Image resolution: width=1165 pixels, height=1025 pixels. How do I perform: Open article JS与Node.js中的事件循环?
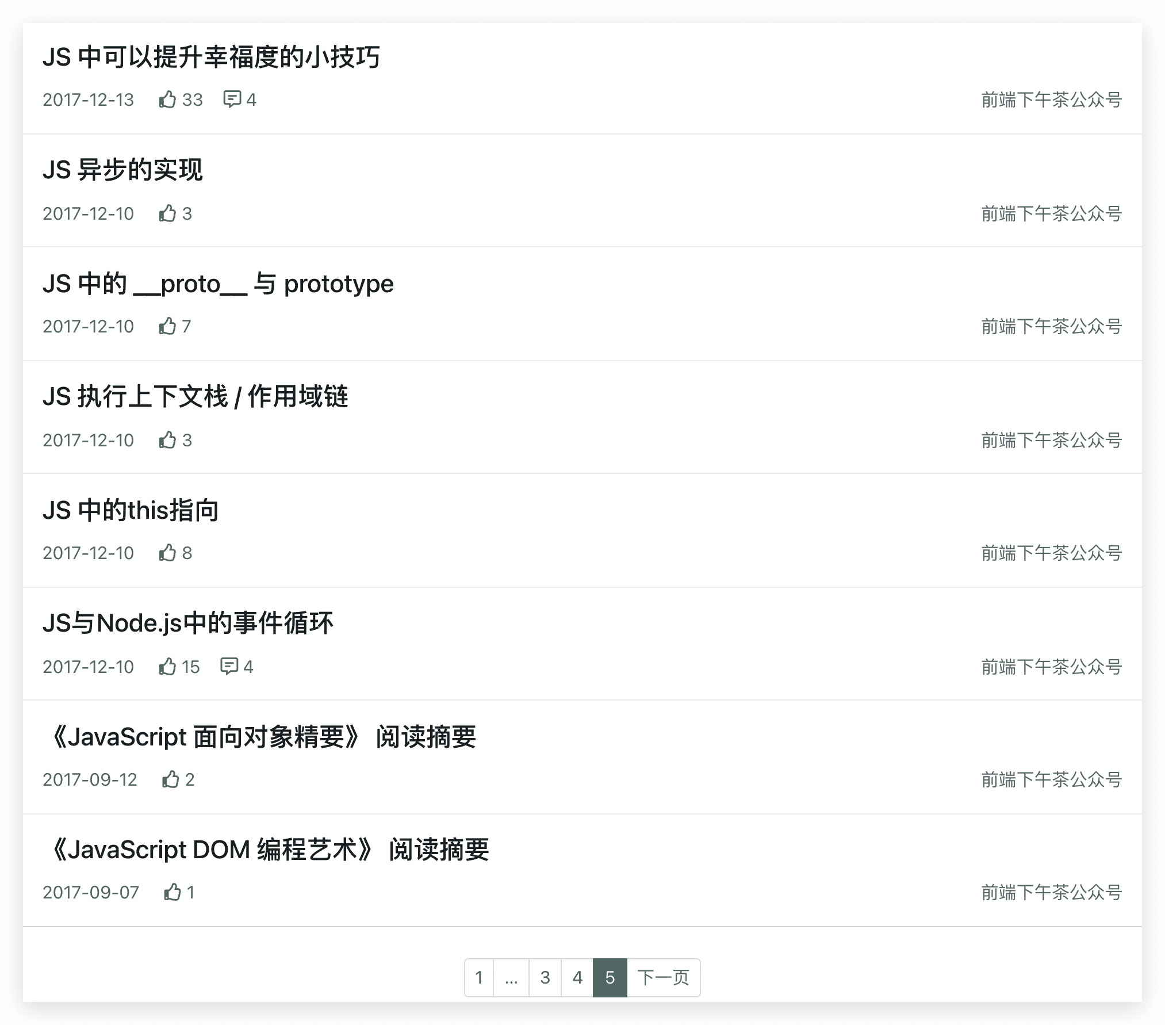pyautogui.click(x=188, y=623)
